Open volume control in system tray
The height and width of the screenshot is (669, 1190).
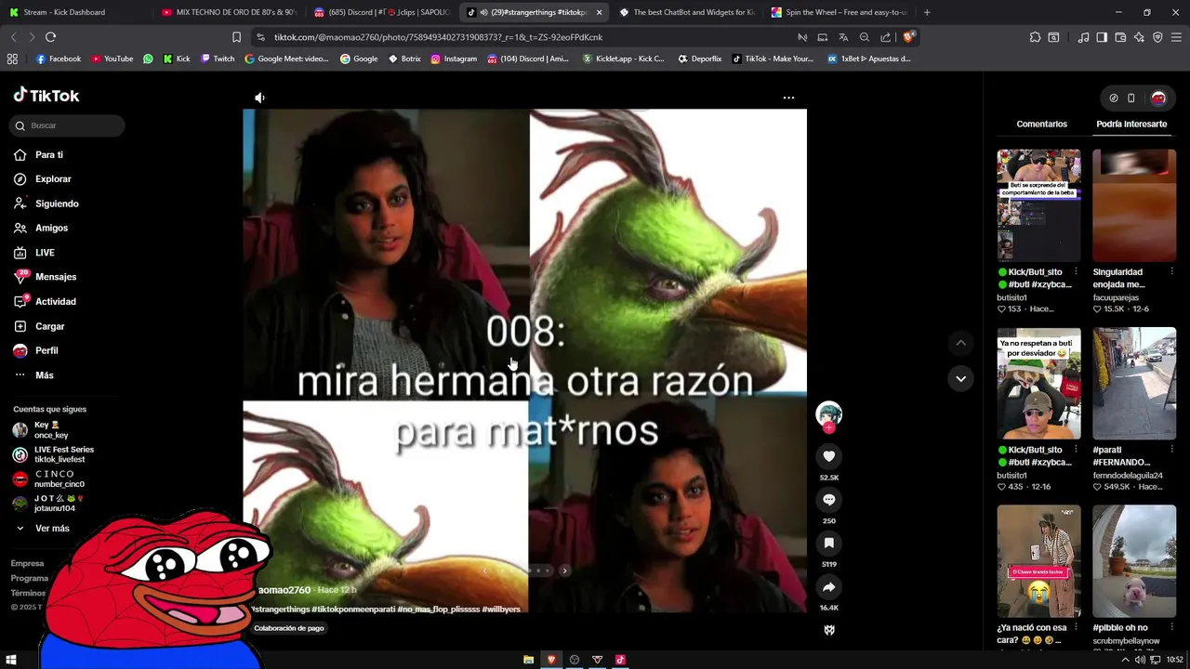tap(1140, 660)
